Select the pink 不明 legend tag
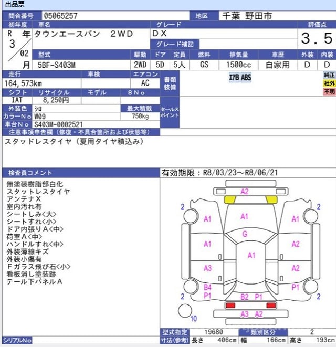Viewport: 336px width, 347px height. (x=329, y=92)
